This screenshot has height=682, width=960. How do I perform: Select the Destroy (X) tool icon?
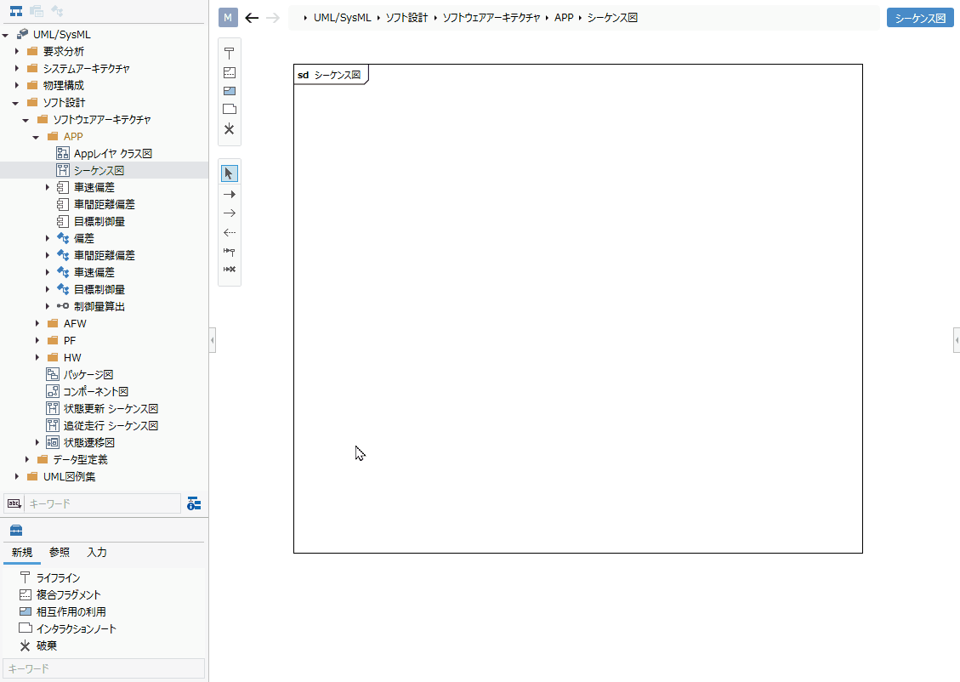tap(229, 128)
